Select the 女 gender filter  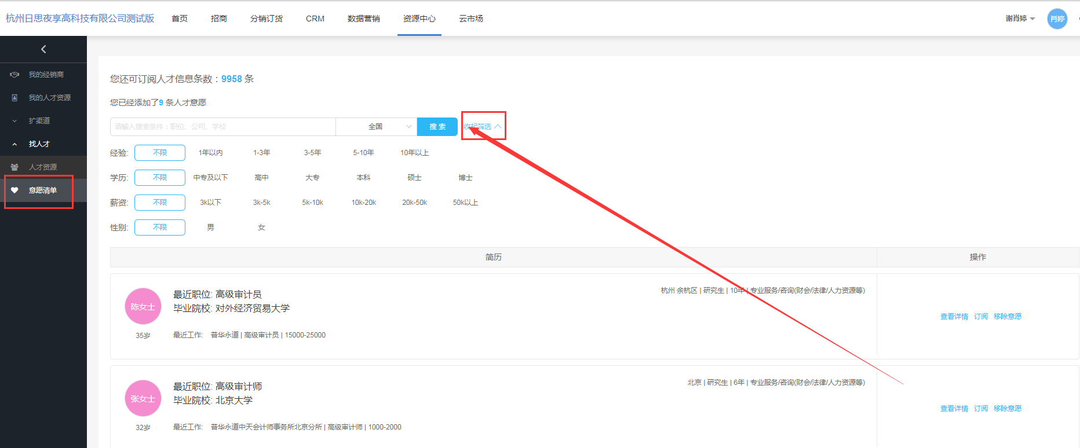pyautogui.click(x=261, y=227)
